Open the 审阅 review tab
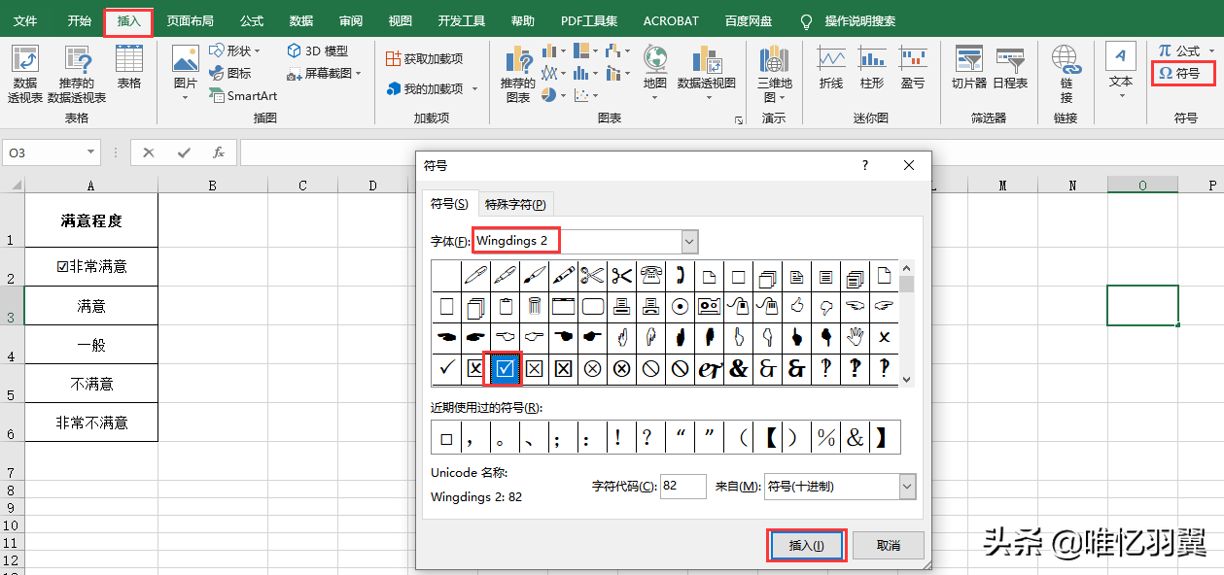This screenshot has width=1224, height=575. 351,20
